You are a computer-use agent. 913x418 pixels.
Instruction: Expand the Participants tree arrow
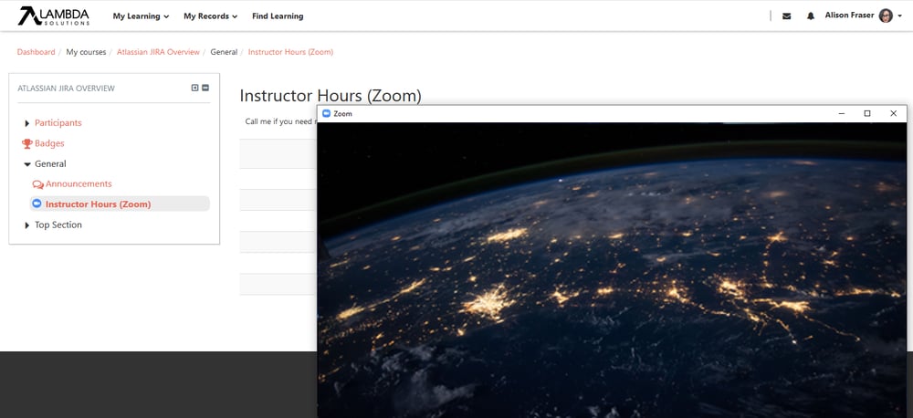[27, 123]
